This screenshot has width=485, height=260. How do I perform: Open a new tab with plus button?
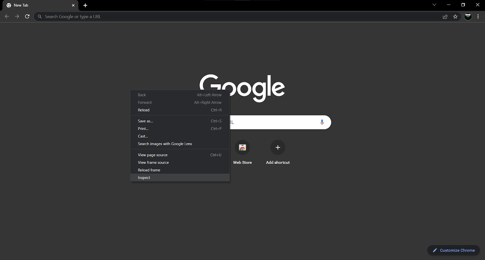(x=85, y=5)
